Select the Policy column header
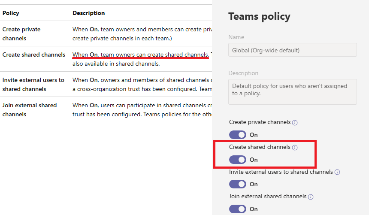Image resolution: width=369 pixels, height=215 pixels. pyautogui.click(x=11, y=13)
